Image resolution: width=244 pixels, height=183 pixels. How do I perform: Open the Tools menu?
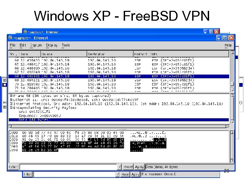tap(66, 45)
